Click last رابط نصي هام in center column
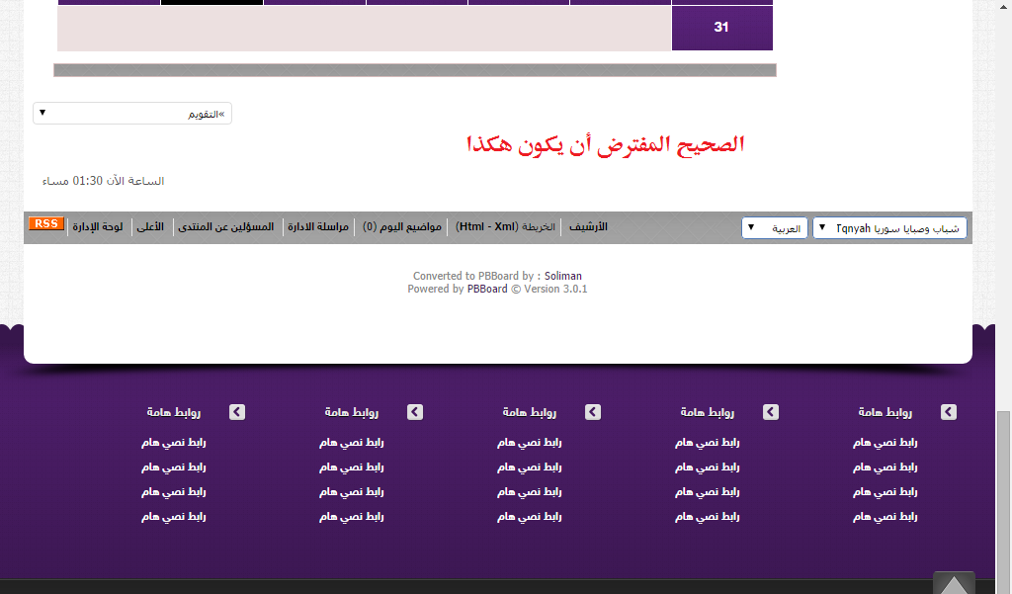 coord(530,517)
